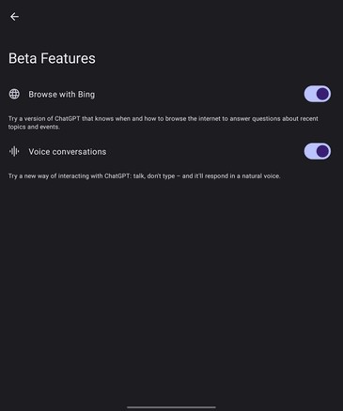This screenshot has width=343, height=411.
Task: Click the word ChatGPT in the voice description
Action: [x=117, y=176]
